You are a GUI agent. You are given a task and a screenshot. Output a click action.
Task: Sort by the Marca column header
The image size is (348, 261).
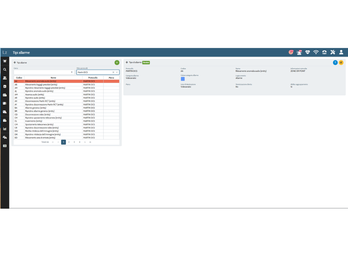coord(111,78)
